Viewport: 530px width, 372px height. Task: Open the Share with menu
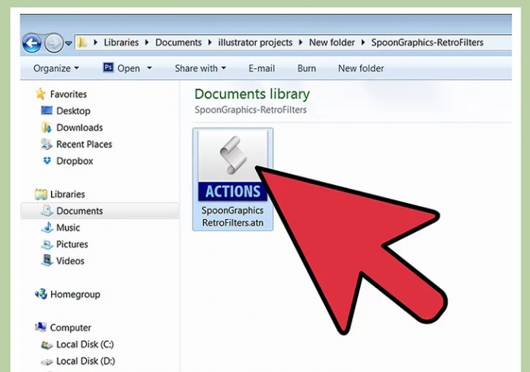click(201, 68)
